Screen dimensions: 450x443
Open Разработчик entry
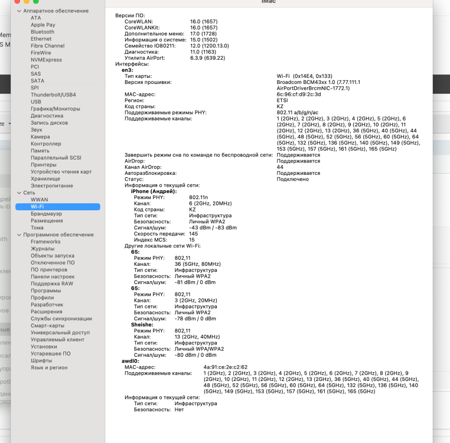point(47,305)
